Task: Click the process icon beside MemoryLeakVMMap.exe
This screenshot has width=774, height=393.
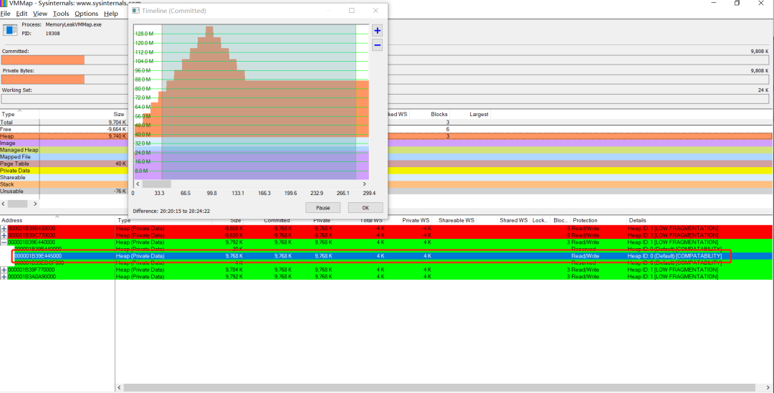Action: tap(10, 30)
